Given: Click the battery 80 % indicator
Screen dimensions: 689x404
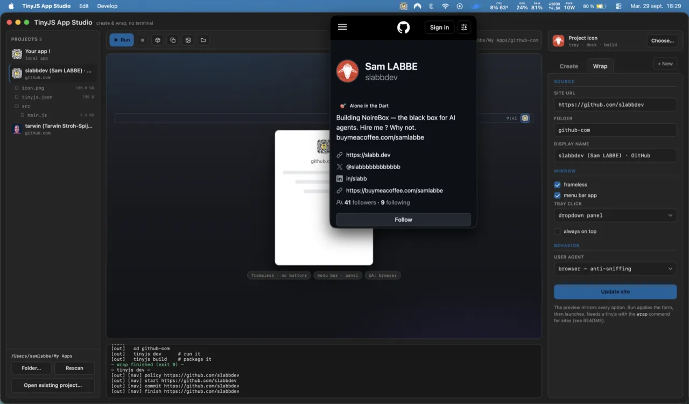Looking at the screenshot, I should [x=594, y=6].
